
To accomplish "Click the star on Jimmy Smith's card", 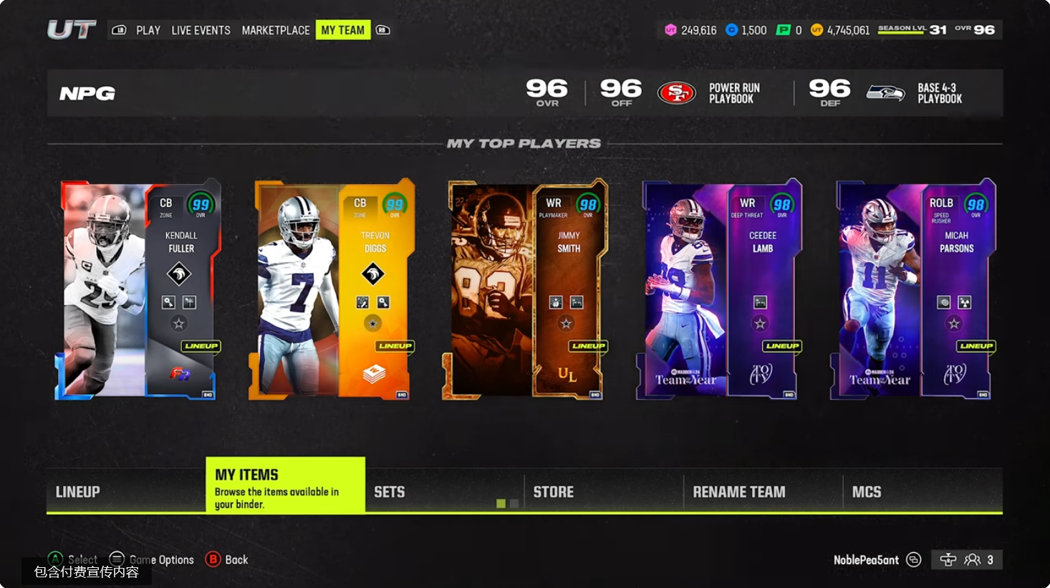I will [567, 324].
